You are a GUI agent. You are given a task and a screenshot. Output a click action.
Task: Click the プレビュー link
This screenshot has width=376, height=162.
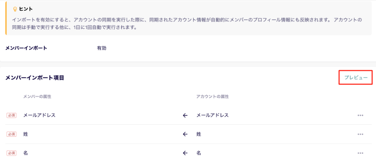click(x=356, y=78)
